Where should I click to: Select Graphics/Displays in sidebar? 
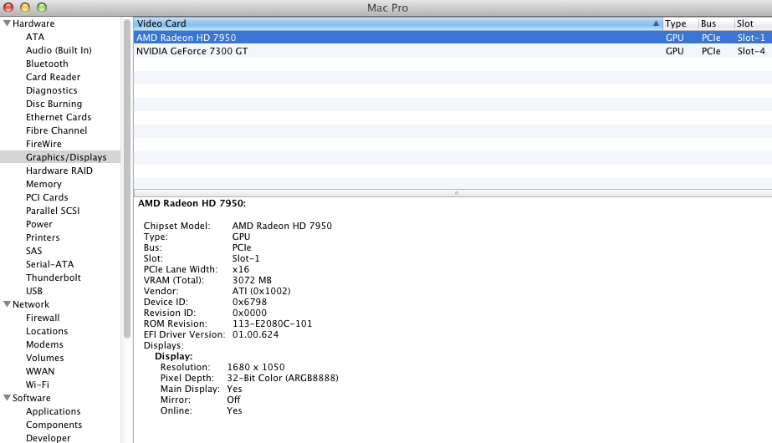(60, 157)
